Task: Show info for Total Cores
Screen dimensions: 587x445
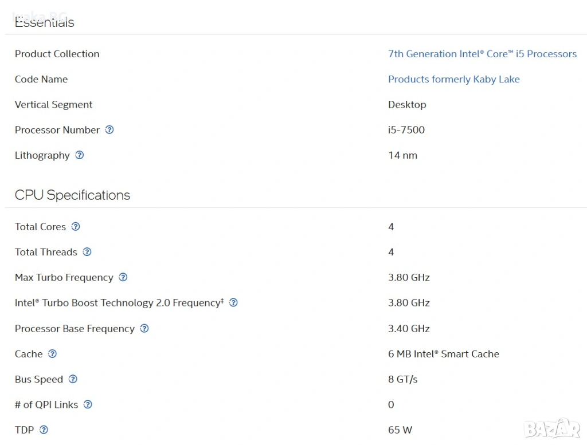Action: 76,227
